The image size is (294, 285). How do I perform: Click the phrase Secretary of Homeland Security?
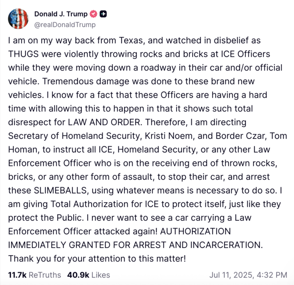pyautogui.click(x=75, y=136)
